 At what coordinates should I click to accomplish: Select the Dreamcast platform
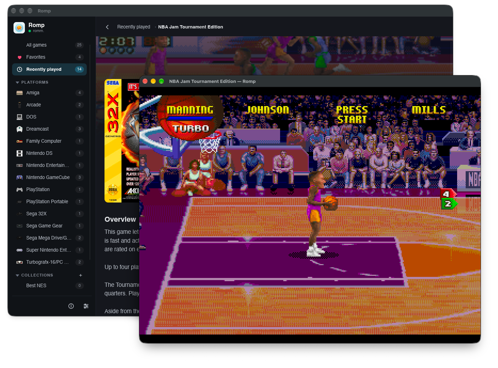tap(49, 129)
